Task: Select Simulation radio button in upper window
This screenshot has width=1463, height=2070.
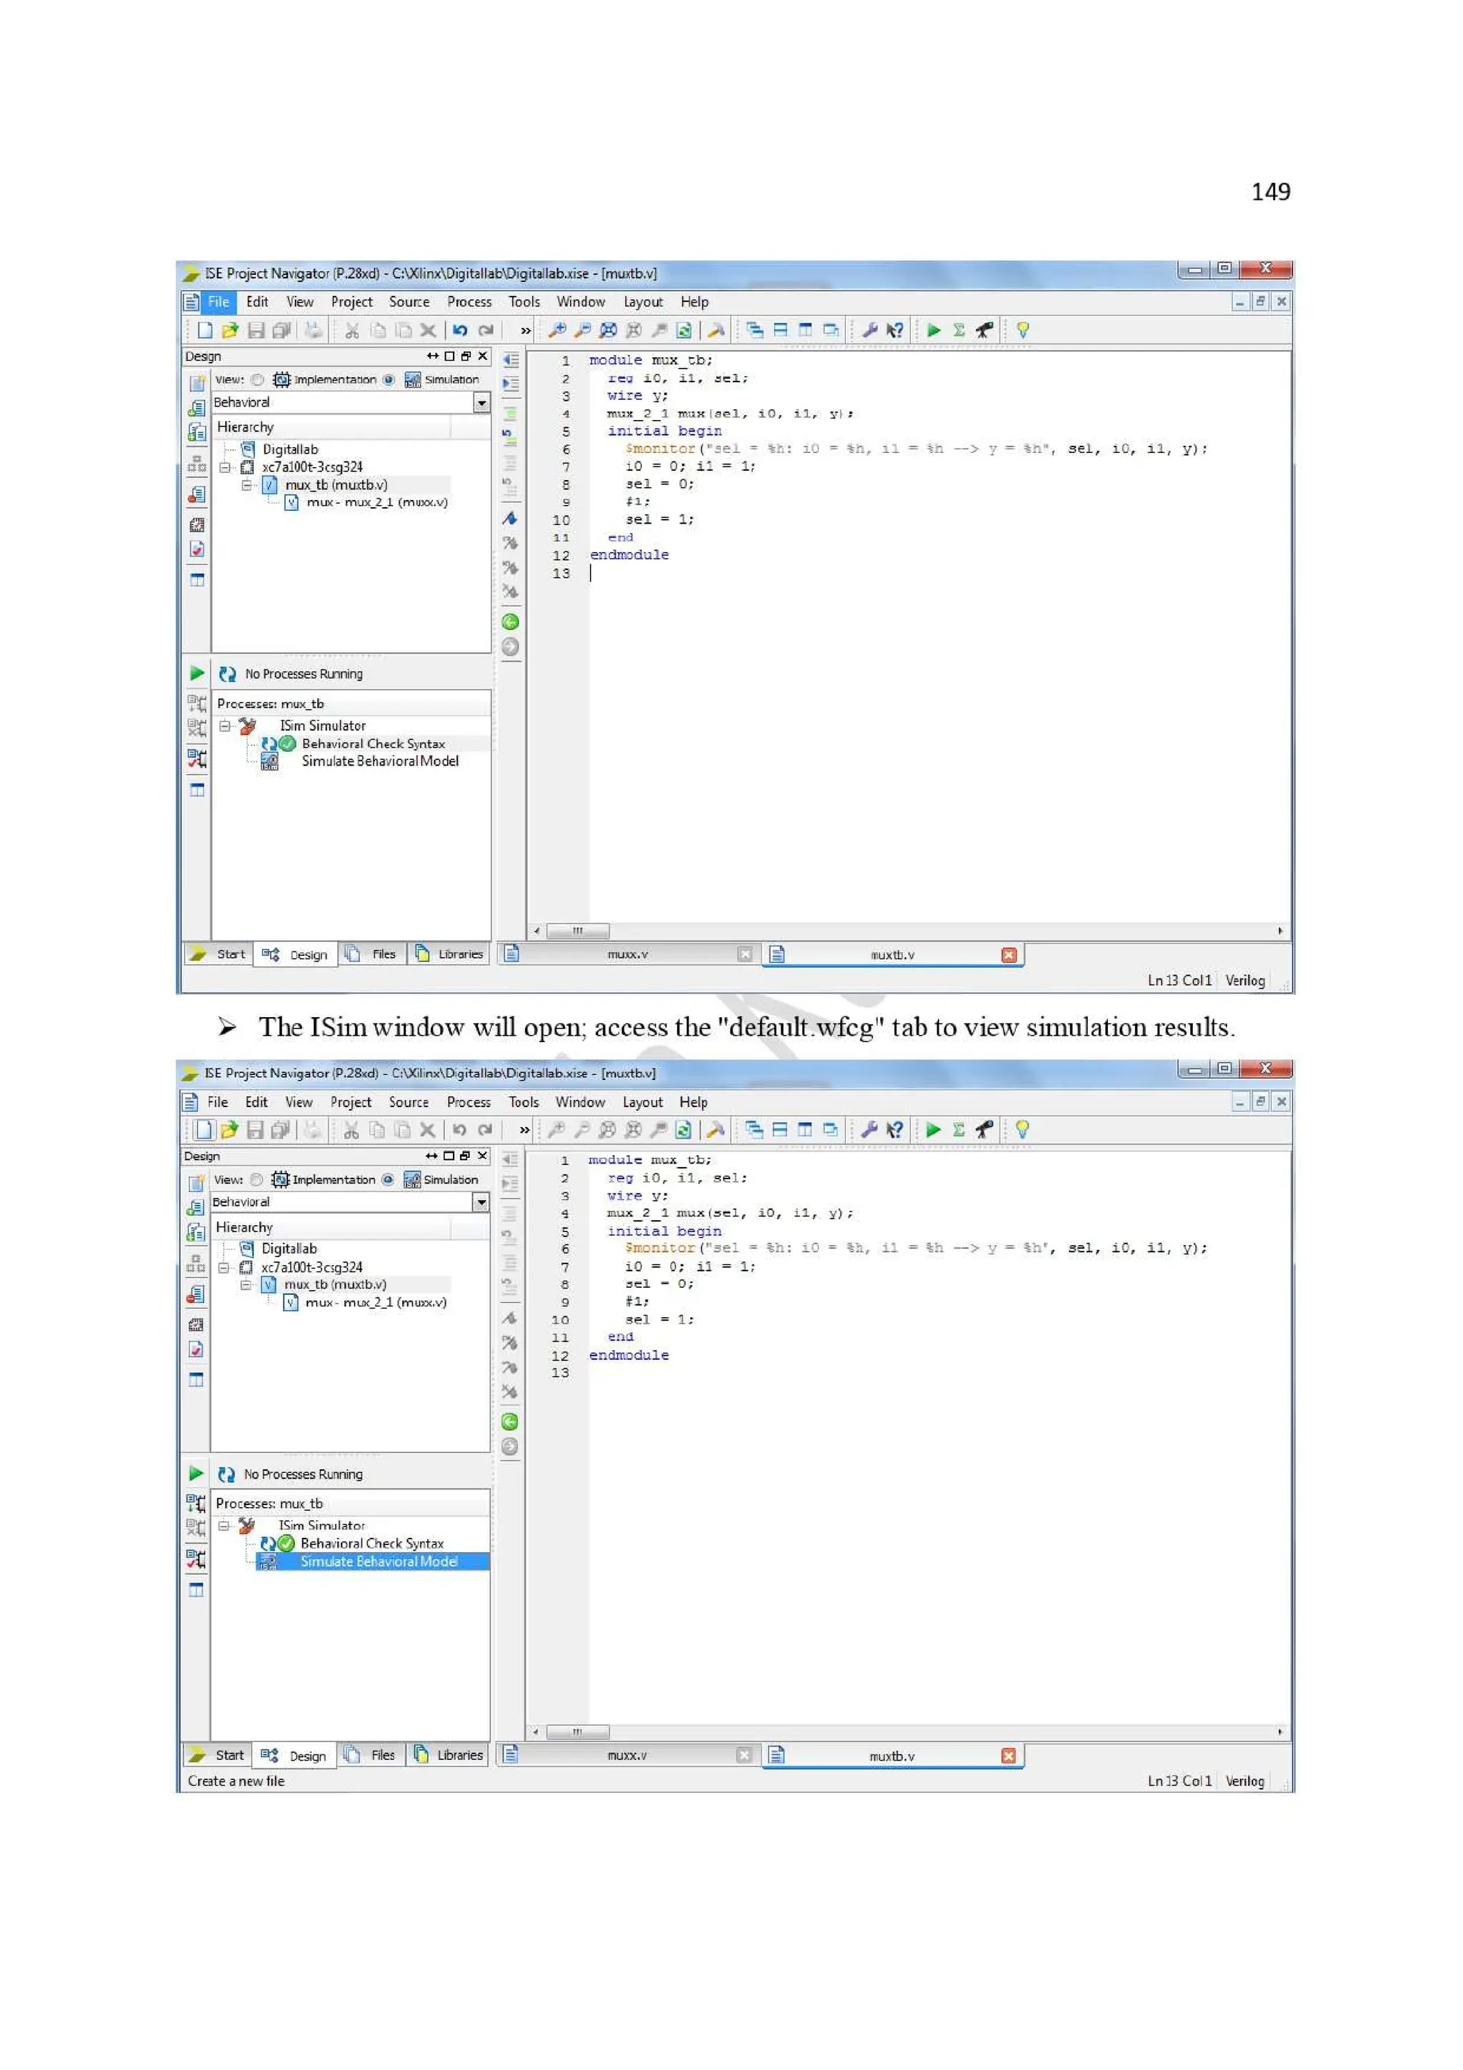Action: pyautogui.click(x=389, y=379)
